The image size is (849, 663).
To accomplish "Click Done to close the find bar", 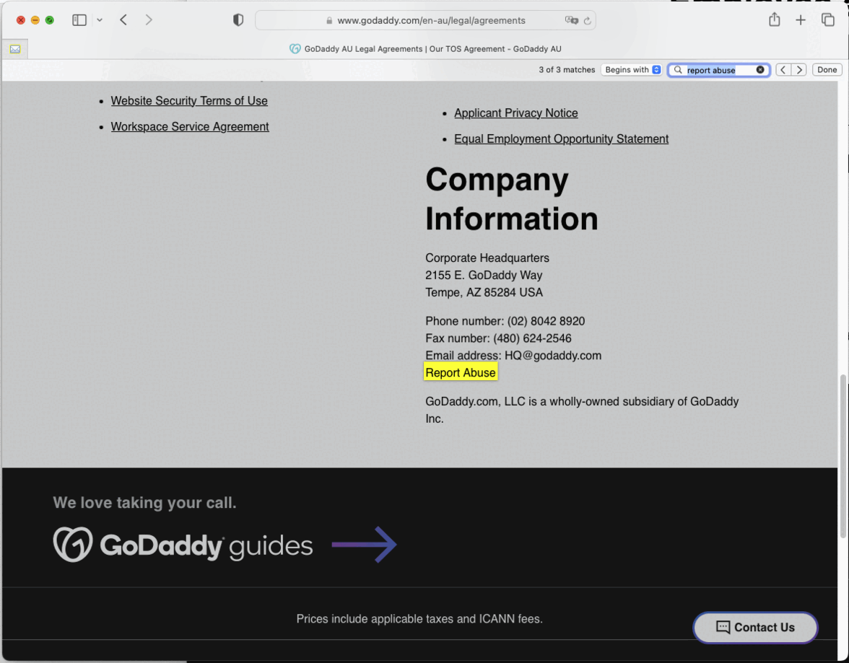I will pyautogui.click(x=827, y=70).
